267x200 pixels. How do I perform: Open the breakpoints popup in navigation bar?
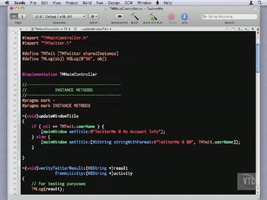(234, 29)
